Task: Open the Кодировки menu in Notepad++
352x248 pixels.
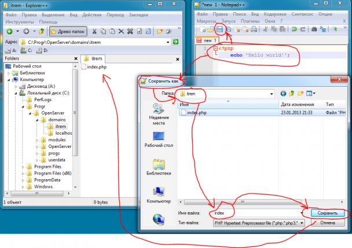Action: tap(275, 14)
